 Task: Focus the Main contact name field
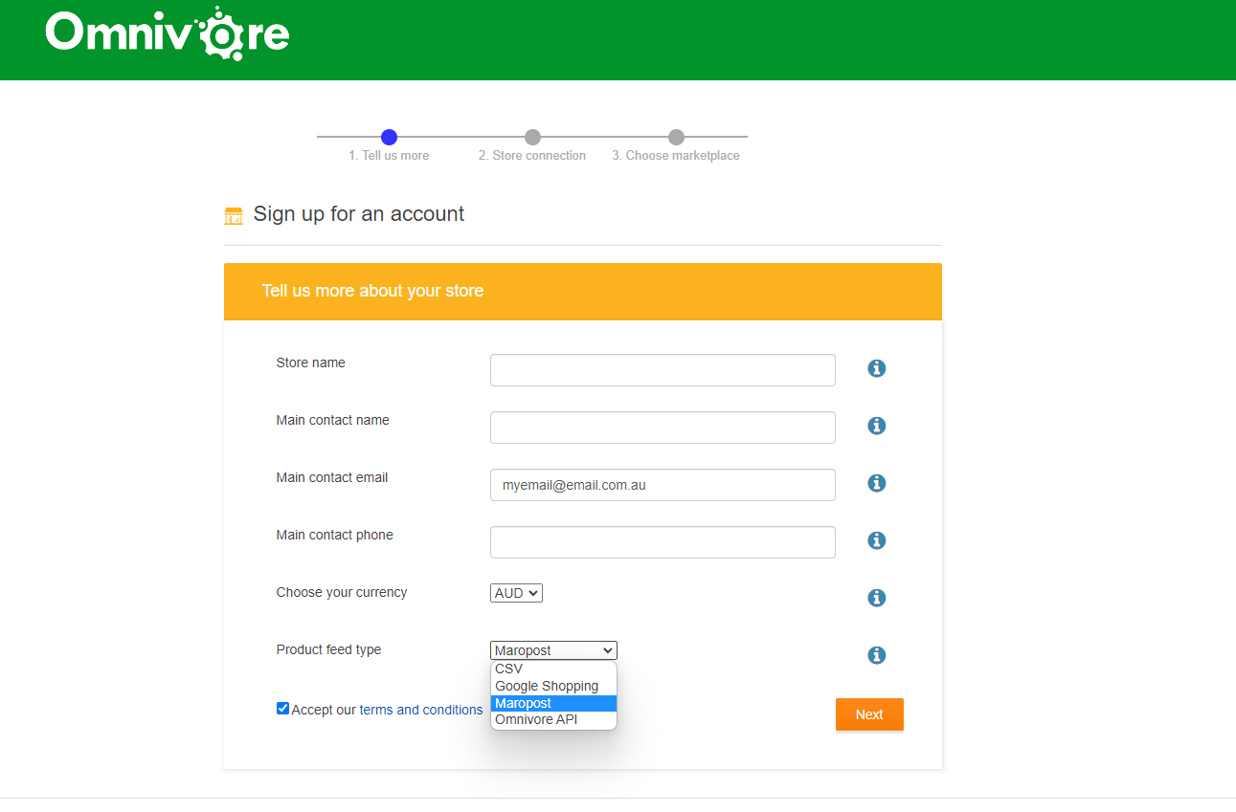663,428
